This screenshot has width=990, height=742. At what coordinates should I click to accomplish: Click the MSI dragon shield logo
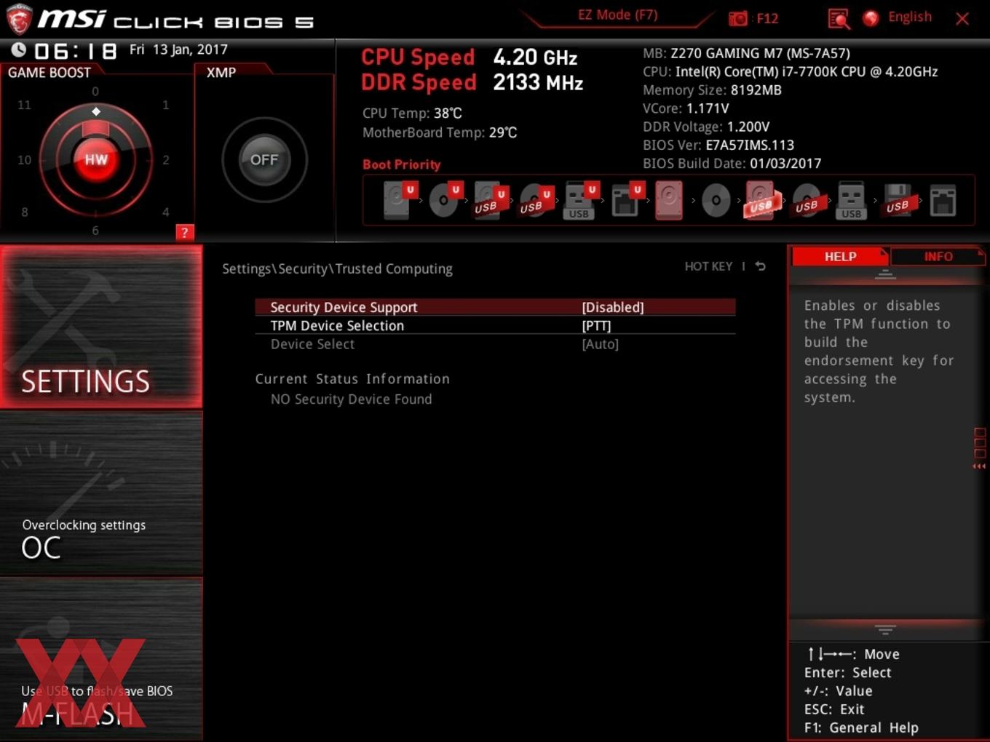pos(18,20)
